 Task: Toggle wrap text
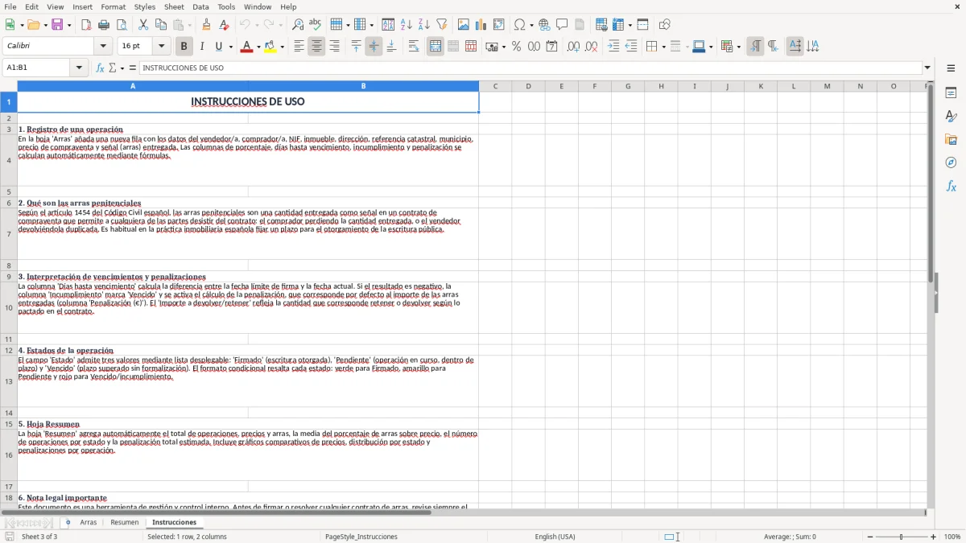point(414,47)
